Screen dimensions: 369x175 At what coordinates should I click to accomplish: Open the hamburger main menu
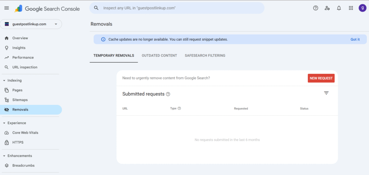pyautogui.click(x=6, y=8)
